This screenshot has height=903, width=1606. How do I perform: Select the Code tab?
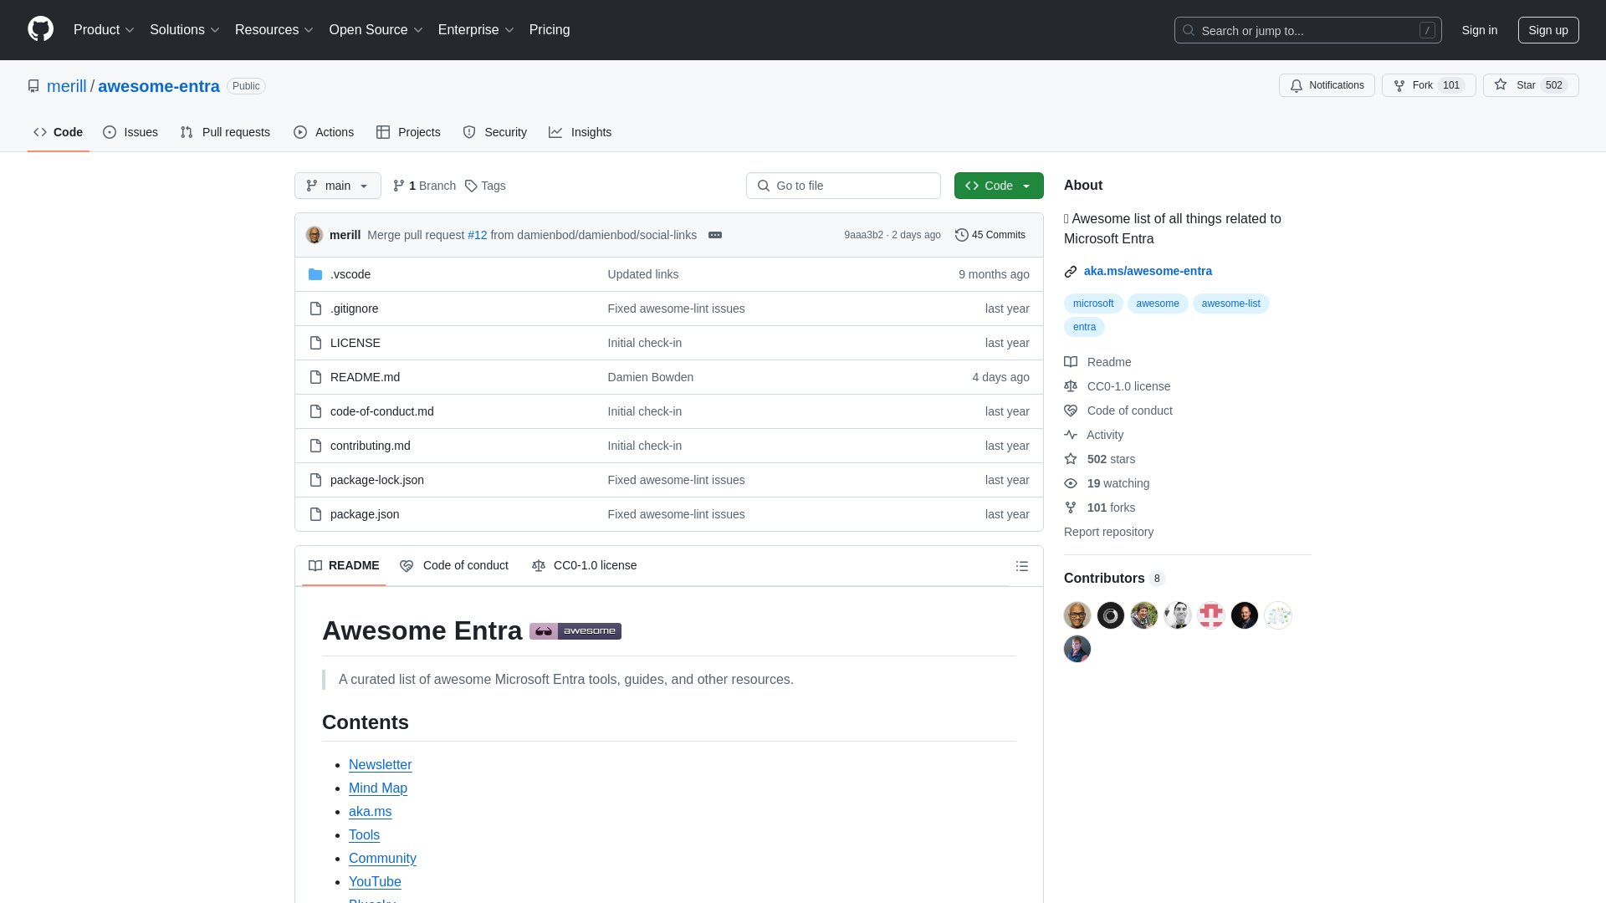(59, 132)
